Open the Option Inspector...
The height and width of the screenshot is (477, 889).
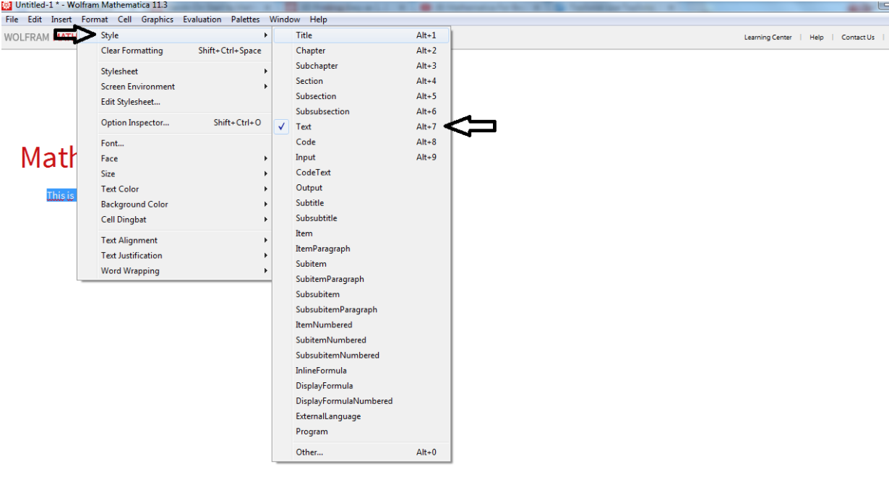coord(175,123)
